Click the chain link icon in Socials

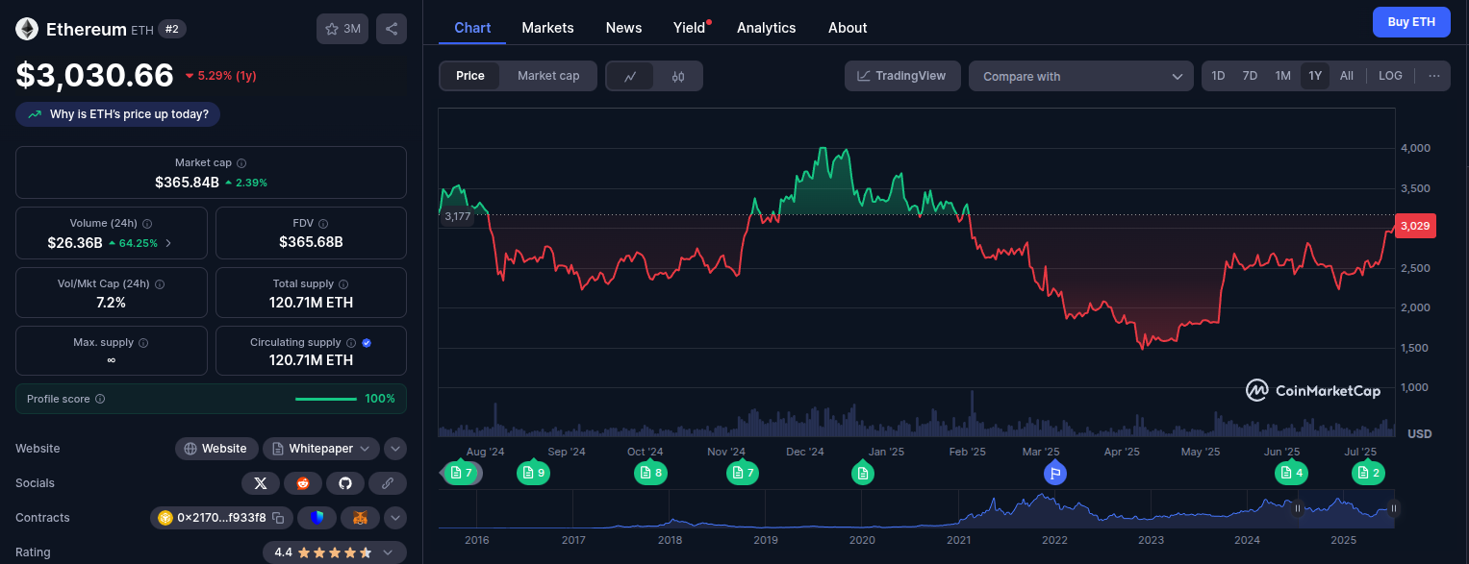(388, 483)
